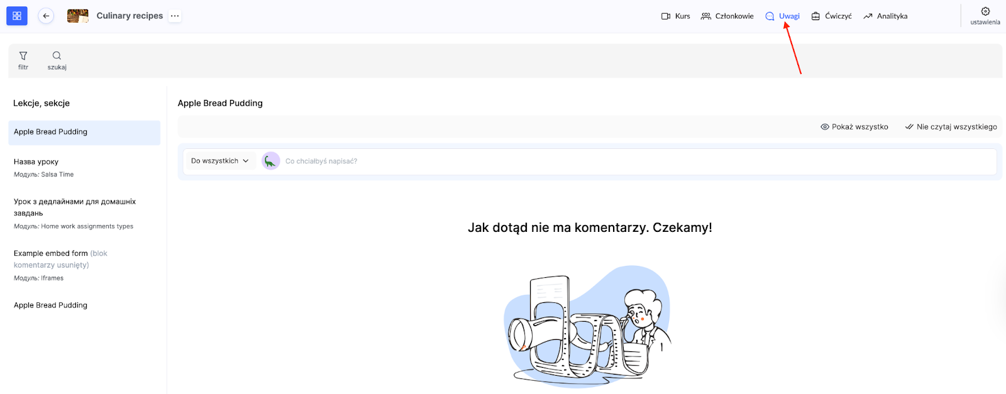Click Nie czytaj wszystkiego button
Image resolution: width=1006 pixels, height=394 pixels.
click(951, 127)
